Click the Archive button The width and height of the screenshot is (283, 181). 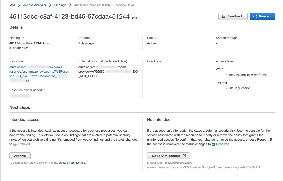point(20,156)
